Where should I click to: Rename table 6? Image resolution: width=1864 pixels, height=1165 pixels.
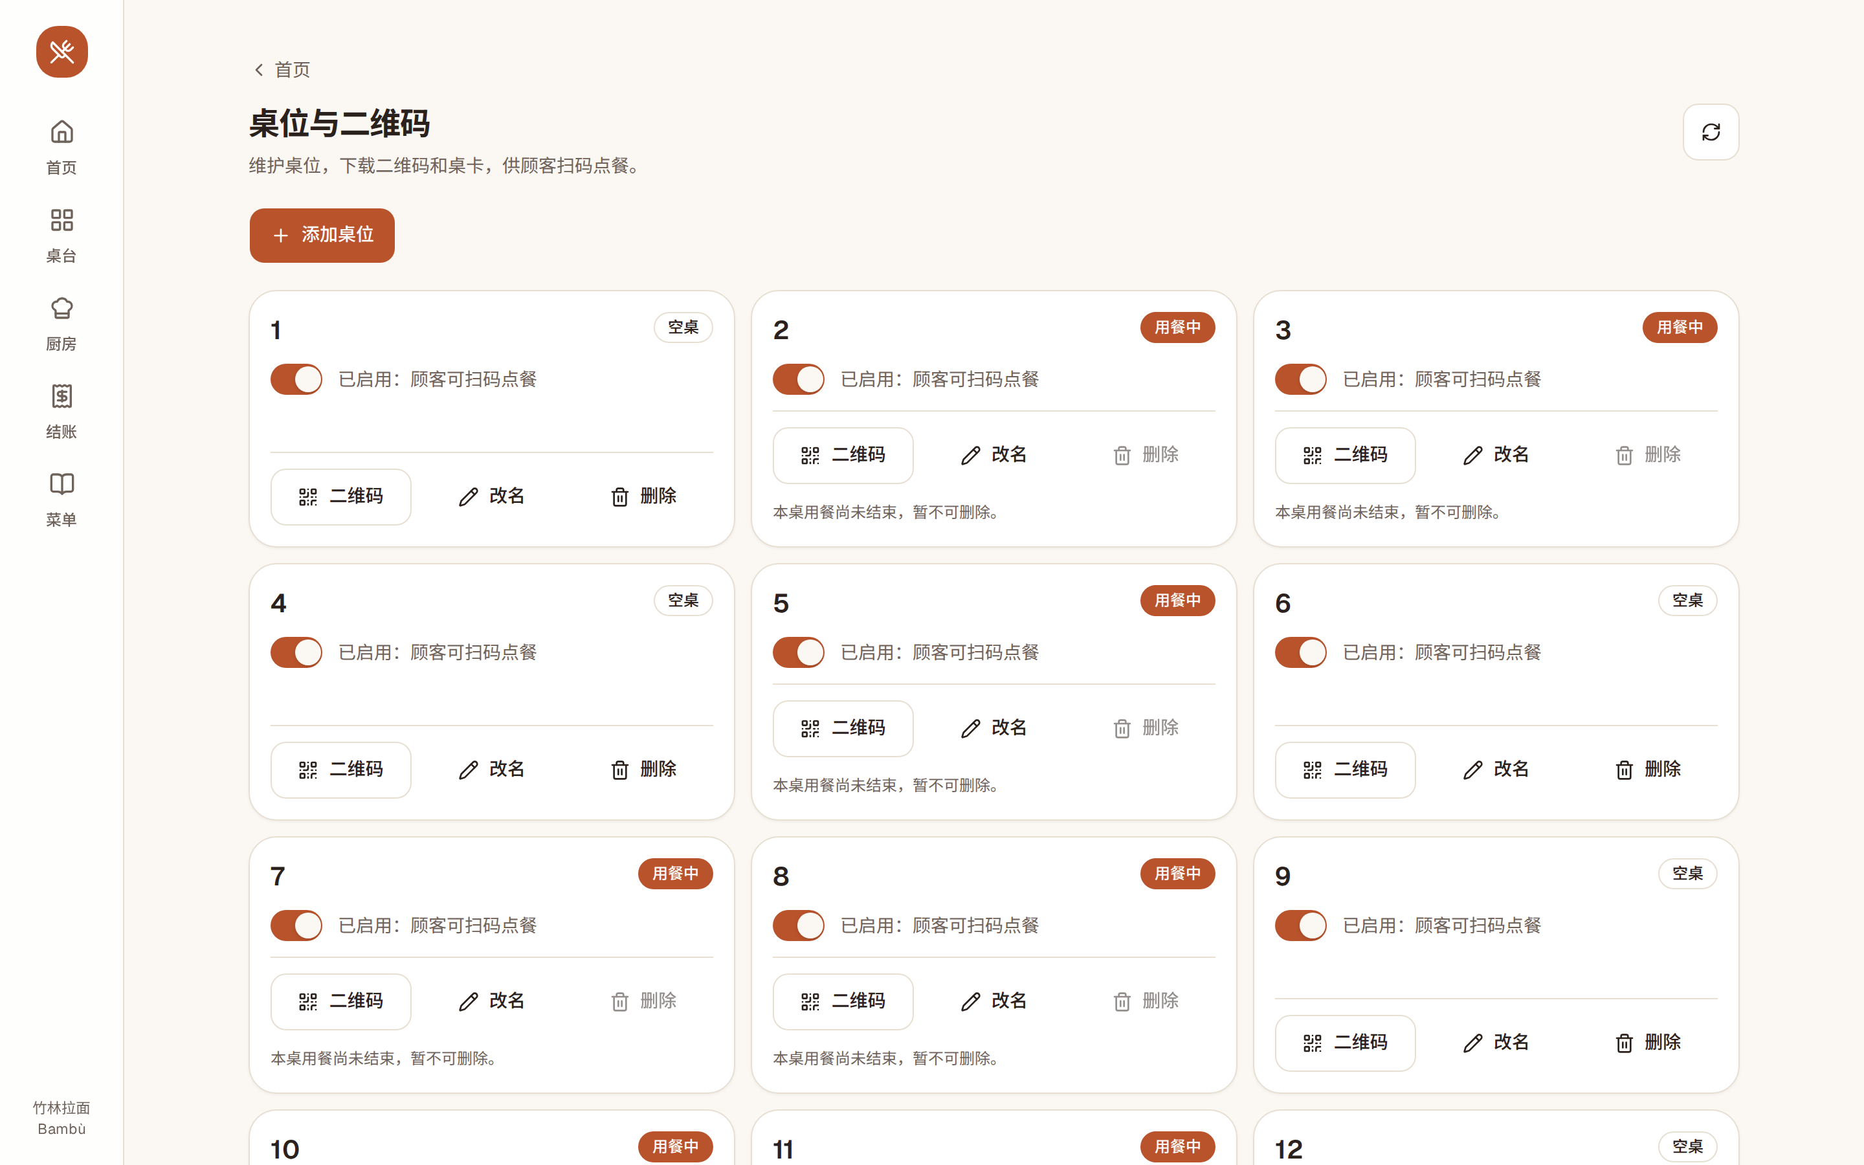[x=1496, y=770]
